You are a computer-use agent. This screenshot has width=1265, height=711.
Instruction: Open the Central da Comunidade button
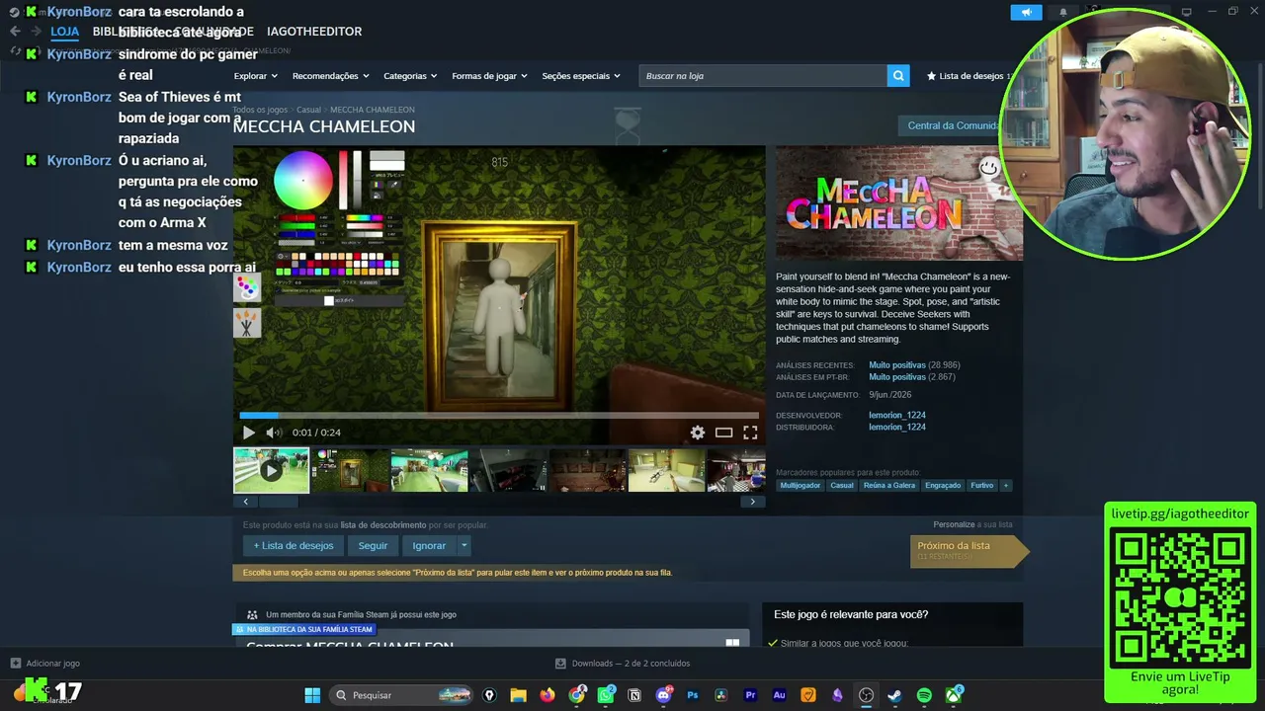click(954, 125)
